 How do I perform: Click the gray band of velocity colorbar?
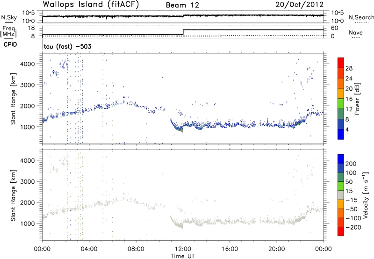pos(341,195)
